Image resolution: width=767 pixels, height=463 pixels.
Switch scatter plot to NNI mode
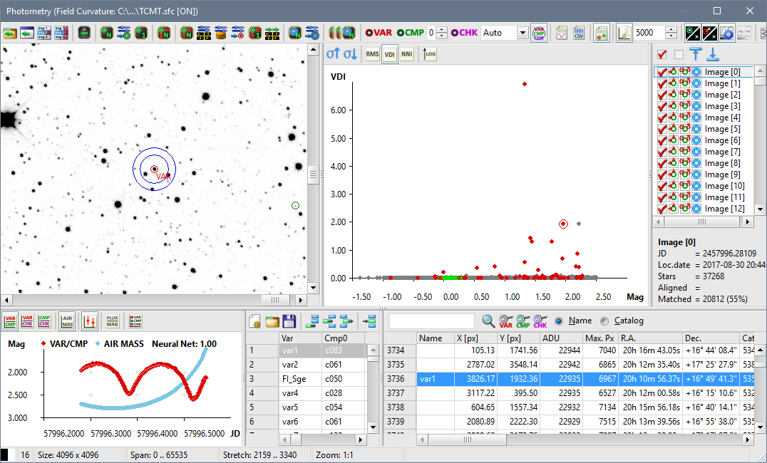(406, 54)
